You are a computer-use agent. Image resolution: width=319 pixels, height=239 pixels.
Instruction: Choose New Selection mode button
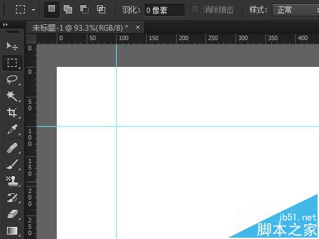[x=52, y=9]
